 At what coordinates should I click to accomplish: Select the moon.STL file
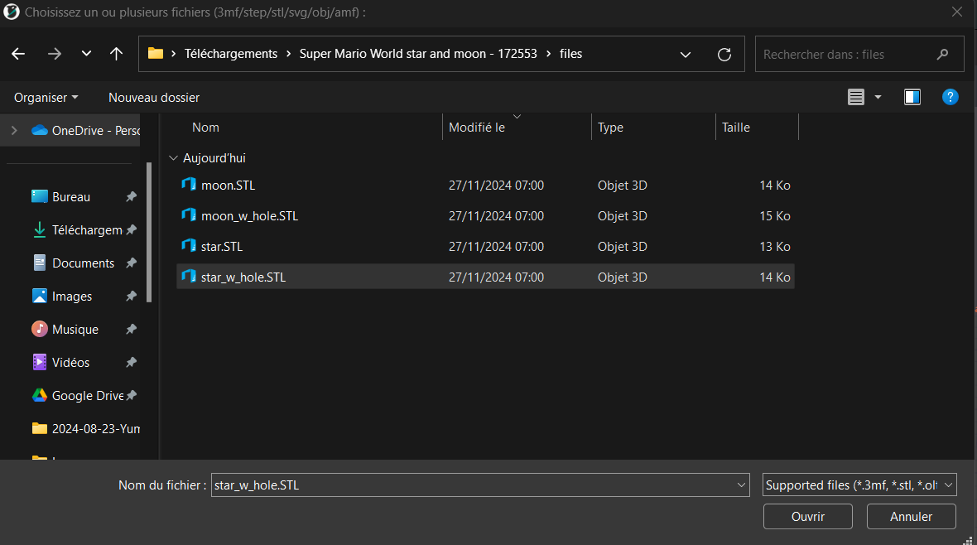tap(485, 186)
